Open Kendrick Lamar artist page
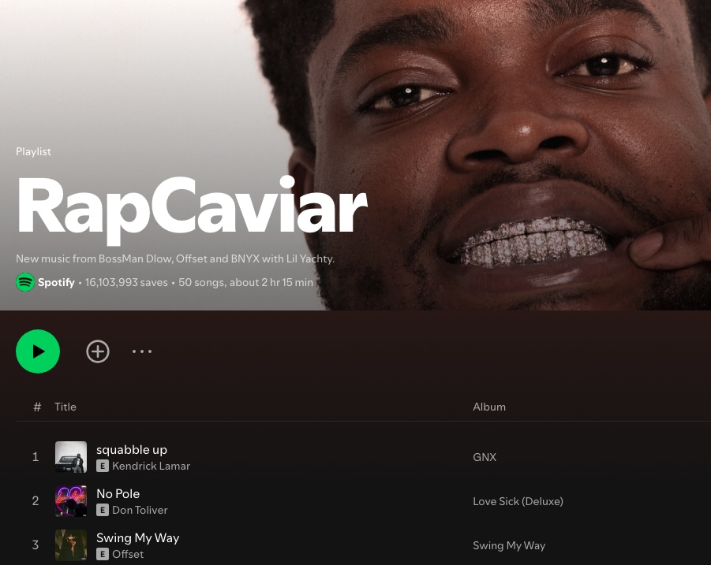 (x=151, y=466)
